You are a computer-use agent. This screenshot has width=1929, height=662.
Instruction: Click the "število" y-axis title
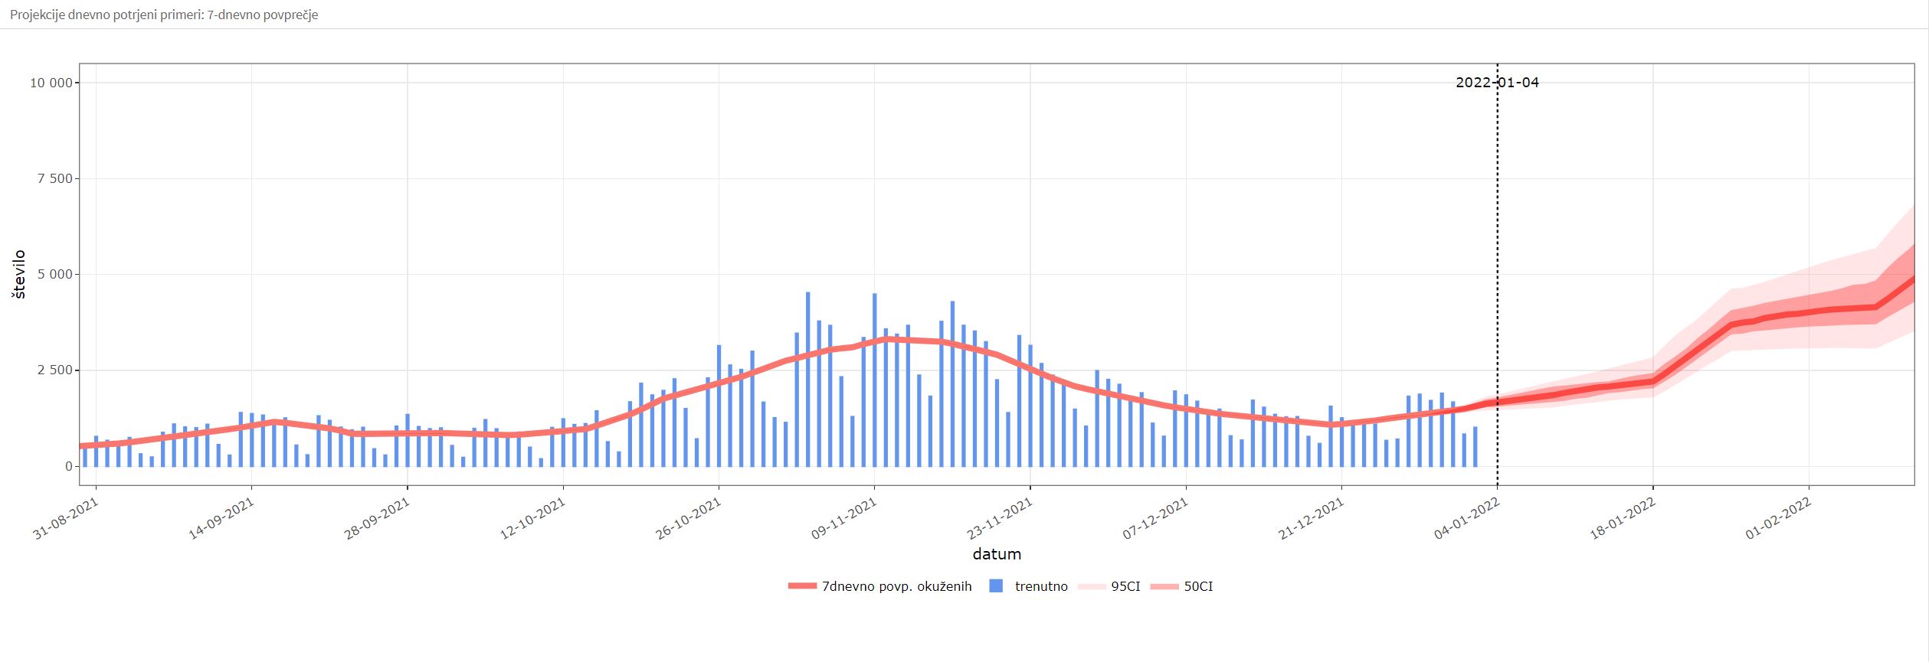click(x=19, y=274)
